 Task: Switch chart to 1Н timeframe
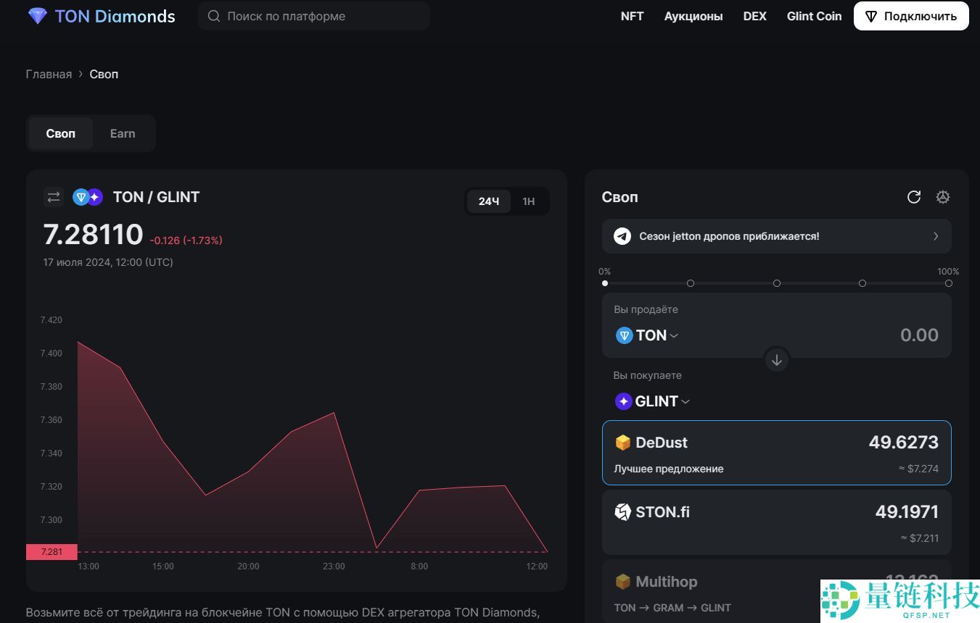[x=529, y=201]
